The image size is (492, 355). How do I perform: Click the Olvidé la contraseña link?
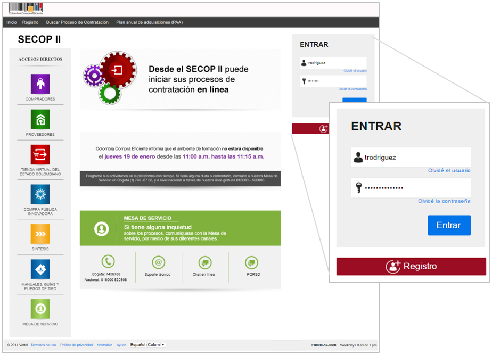444,201
